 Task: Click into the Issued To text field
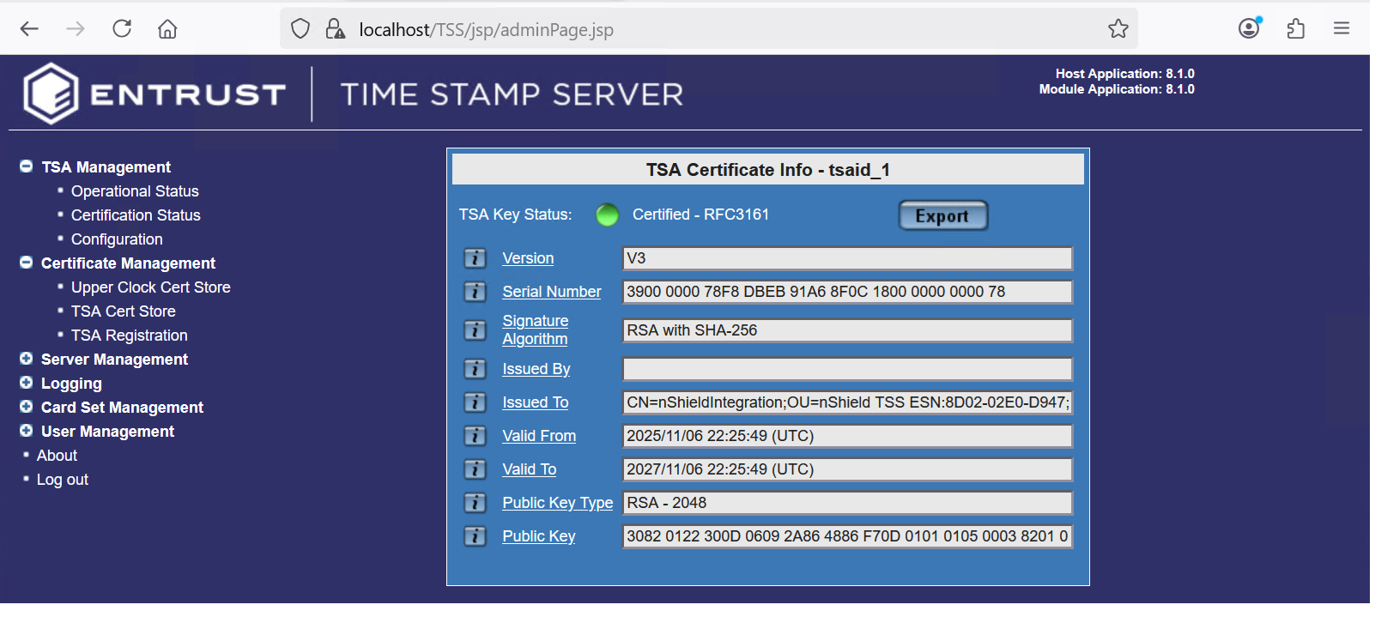pyautogui.click(x=846, y=402)
